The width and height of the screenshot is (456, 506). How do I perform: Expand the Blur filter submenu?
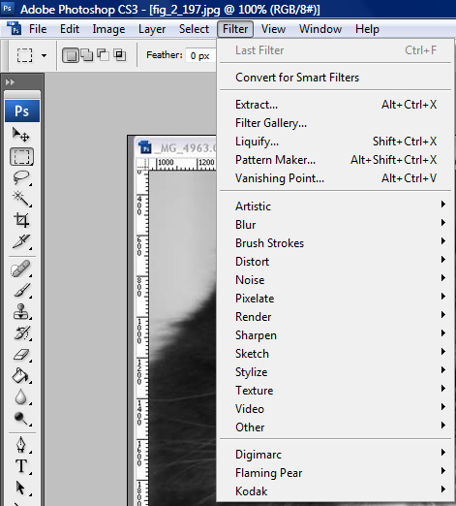click(335, 225)
